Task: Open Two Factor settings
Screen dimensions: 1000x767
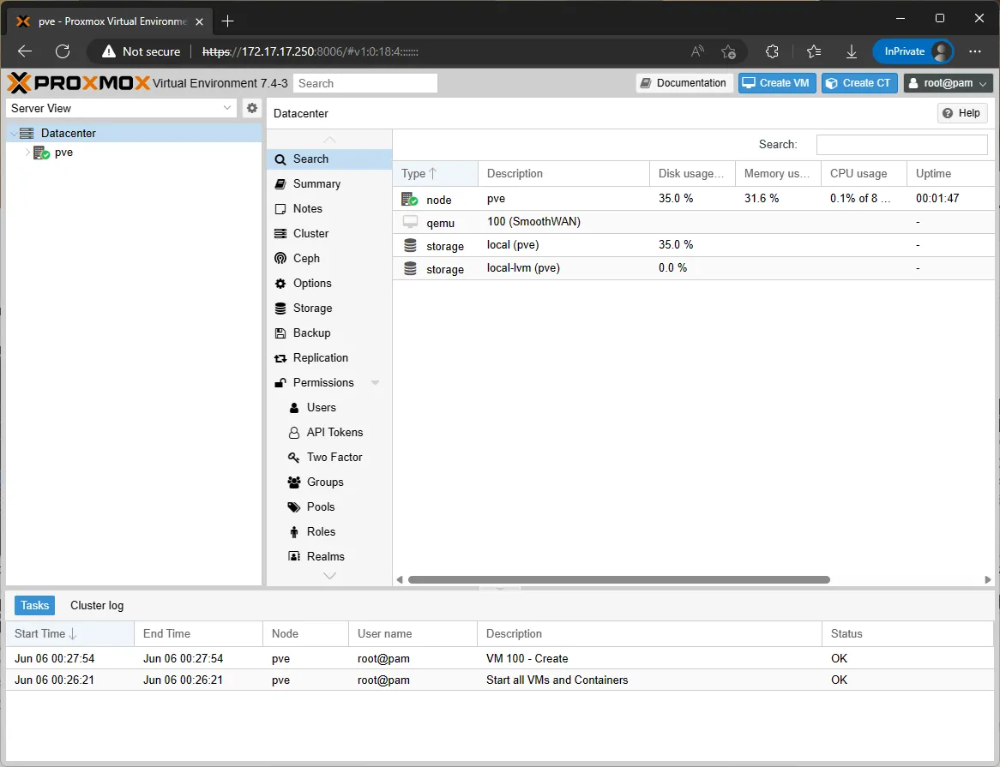Action: tap(329, 458)
